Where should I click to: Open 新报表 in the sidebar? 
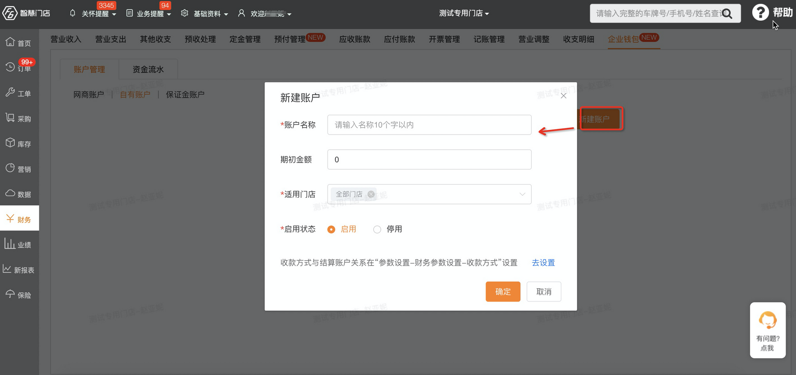click(19, 269)
